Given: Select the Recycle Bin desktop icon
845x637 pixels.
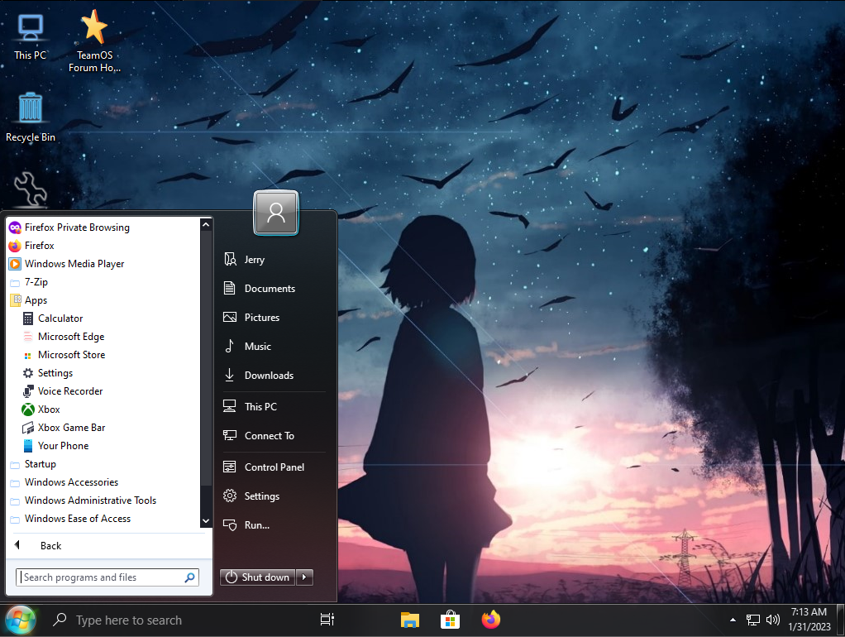Looking at the screenshot, I should point(31,117).
